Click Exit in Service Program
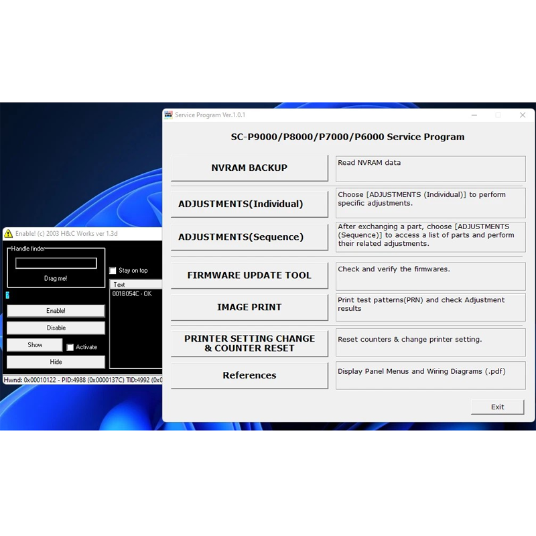Image resolution: width=536 pixels, height=536 pixels. [x=497, y=407]
